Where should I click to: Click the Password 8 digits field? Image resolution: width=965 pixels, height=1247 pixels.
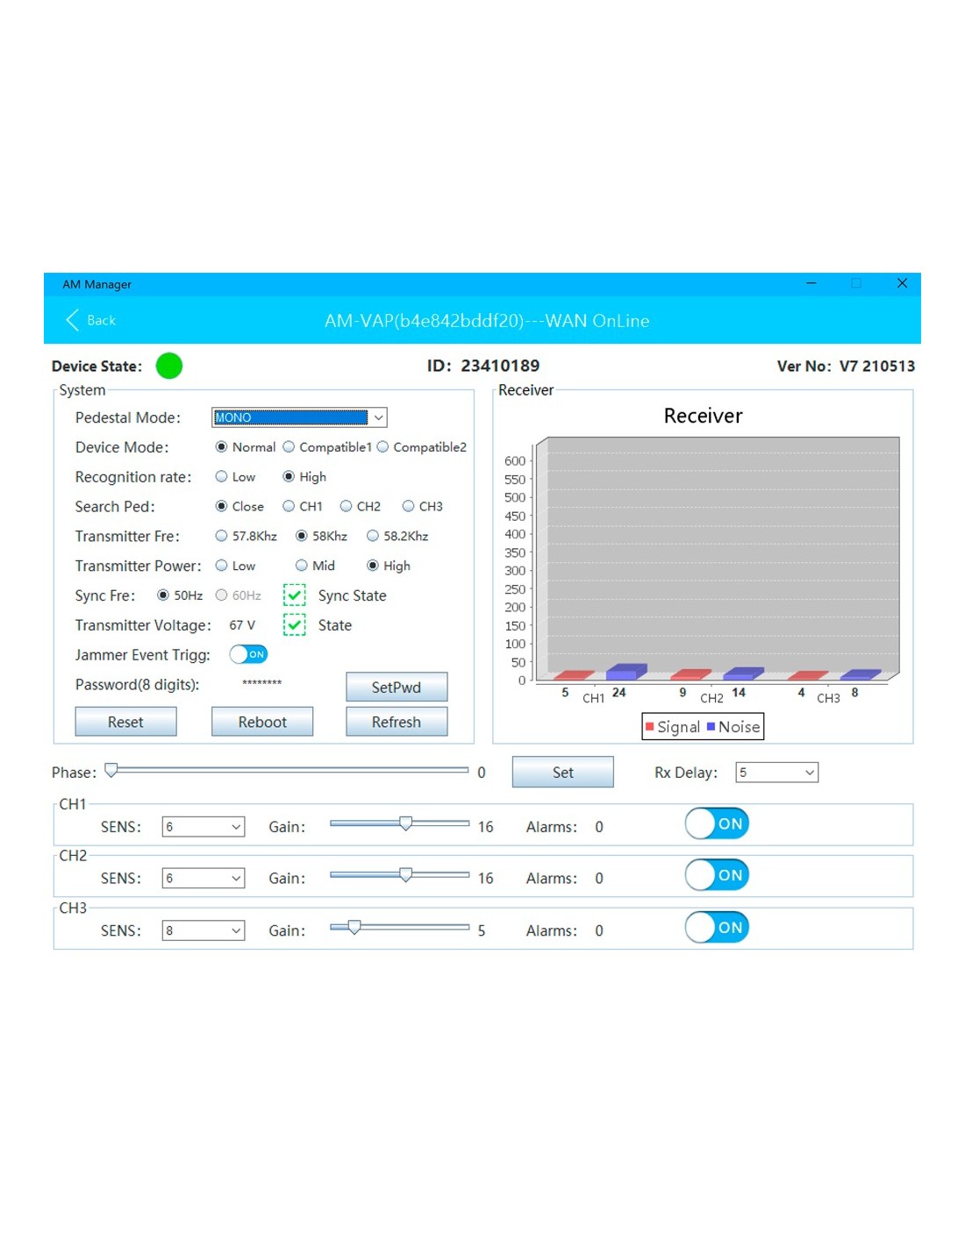[x=262, y=683]
